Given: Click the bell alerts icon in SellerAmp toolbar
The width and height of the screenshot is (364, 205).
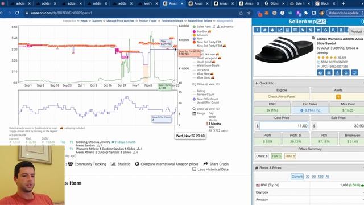Looking at the screenshot, I should [272, 30].
